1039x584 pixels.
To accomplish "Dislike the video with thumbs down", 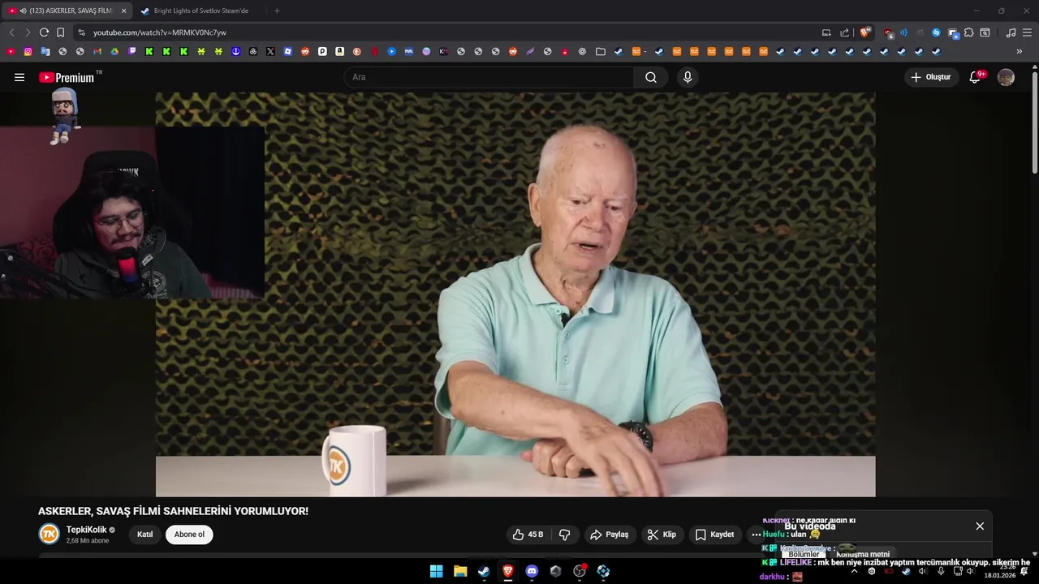I will tap(565, 535).
